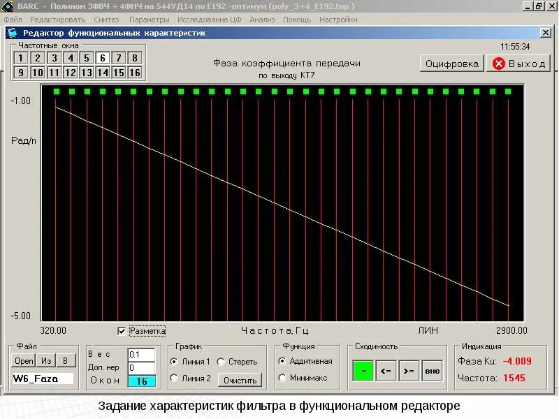The height and width of the screenshot is (419, 559).
Task: Click the Из button in Файл group
Action: (46, 361)
